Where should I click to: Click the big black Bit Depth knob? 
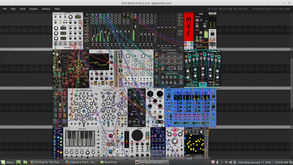[160, 94]
